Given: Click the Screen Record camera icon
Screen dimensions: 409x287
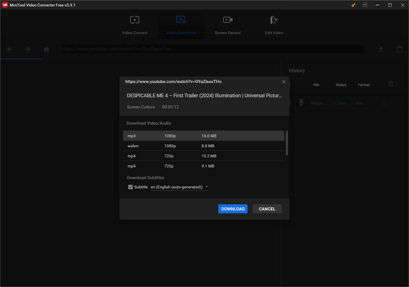Looking at the screenshot, I should tap(228, 20).
